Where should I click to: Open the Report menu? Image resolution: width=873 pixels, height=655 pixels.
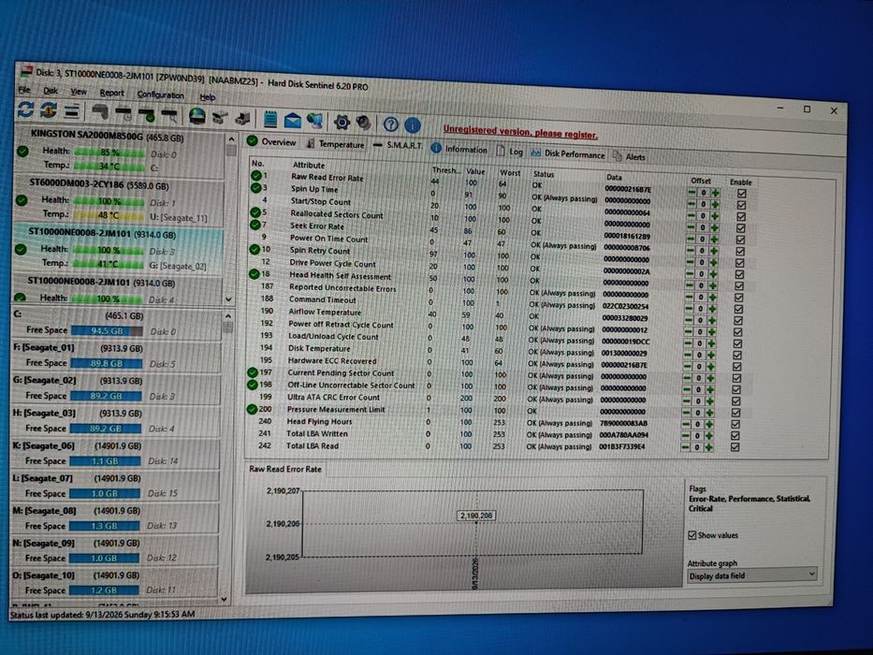tap(112, 93)
